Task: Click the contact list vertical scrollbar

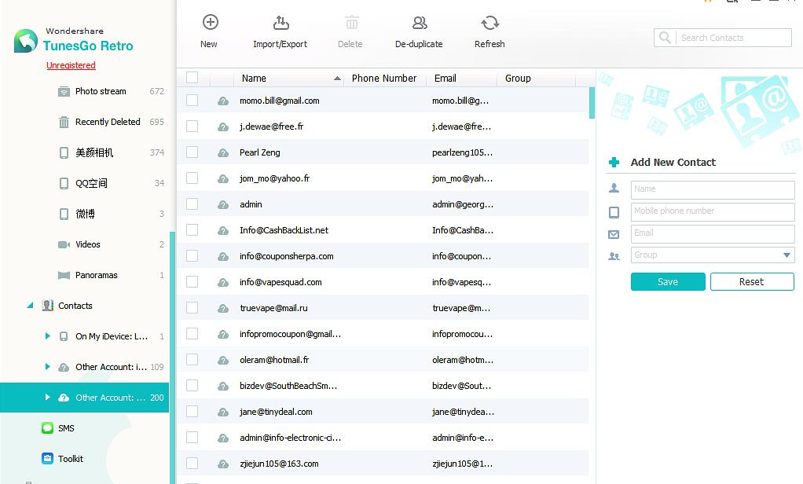Action: click(x=592, y=103)
